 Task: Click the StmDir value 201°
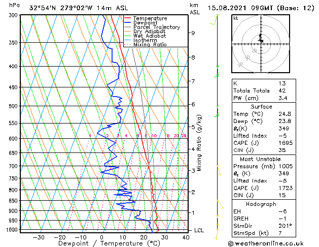(x=286, y=226)
